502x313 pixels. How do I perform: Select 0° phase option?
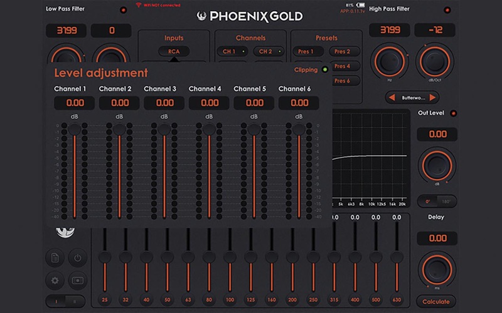point(428,202)
